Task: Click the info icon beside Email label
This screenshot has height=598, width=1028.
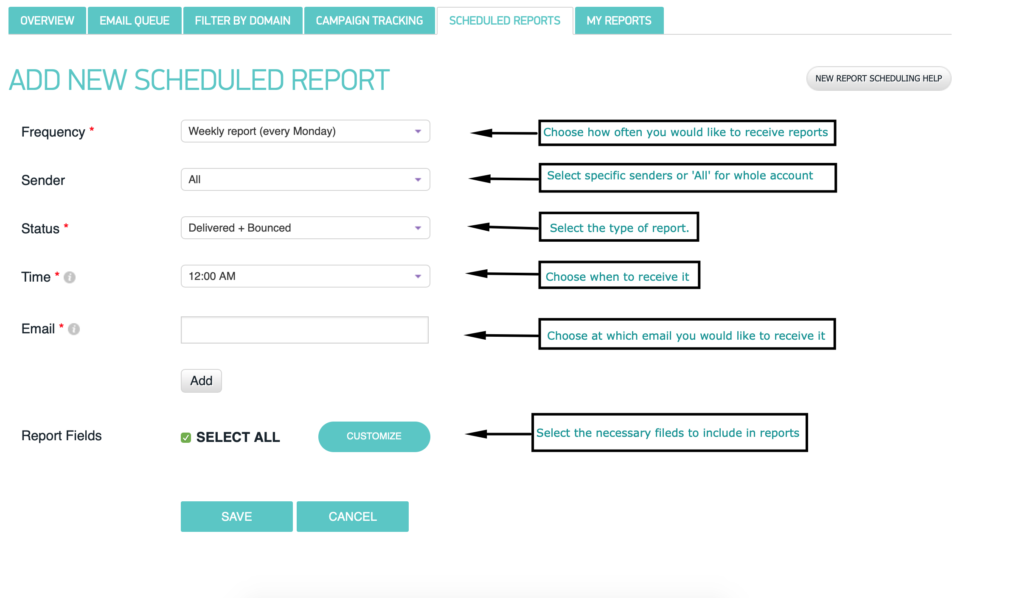Action: pyautogui.click(x=74, y=329)
